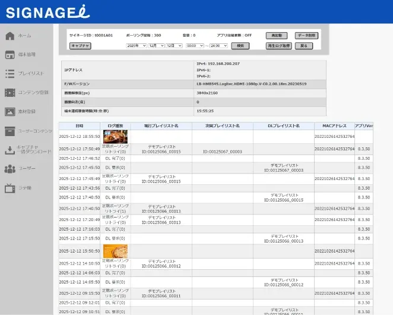Select the コンテンツ登録 film icon
Image resolution: width=393 pixels, height=315 pixels.
coord(9,93)
